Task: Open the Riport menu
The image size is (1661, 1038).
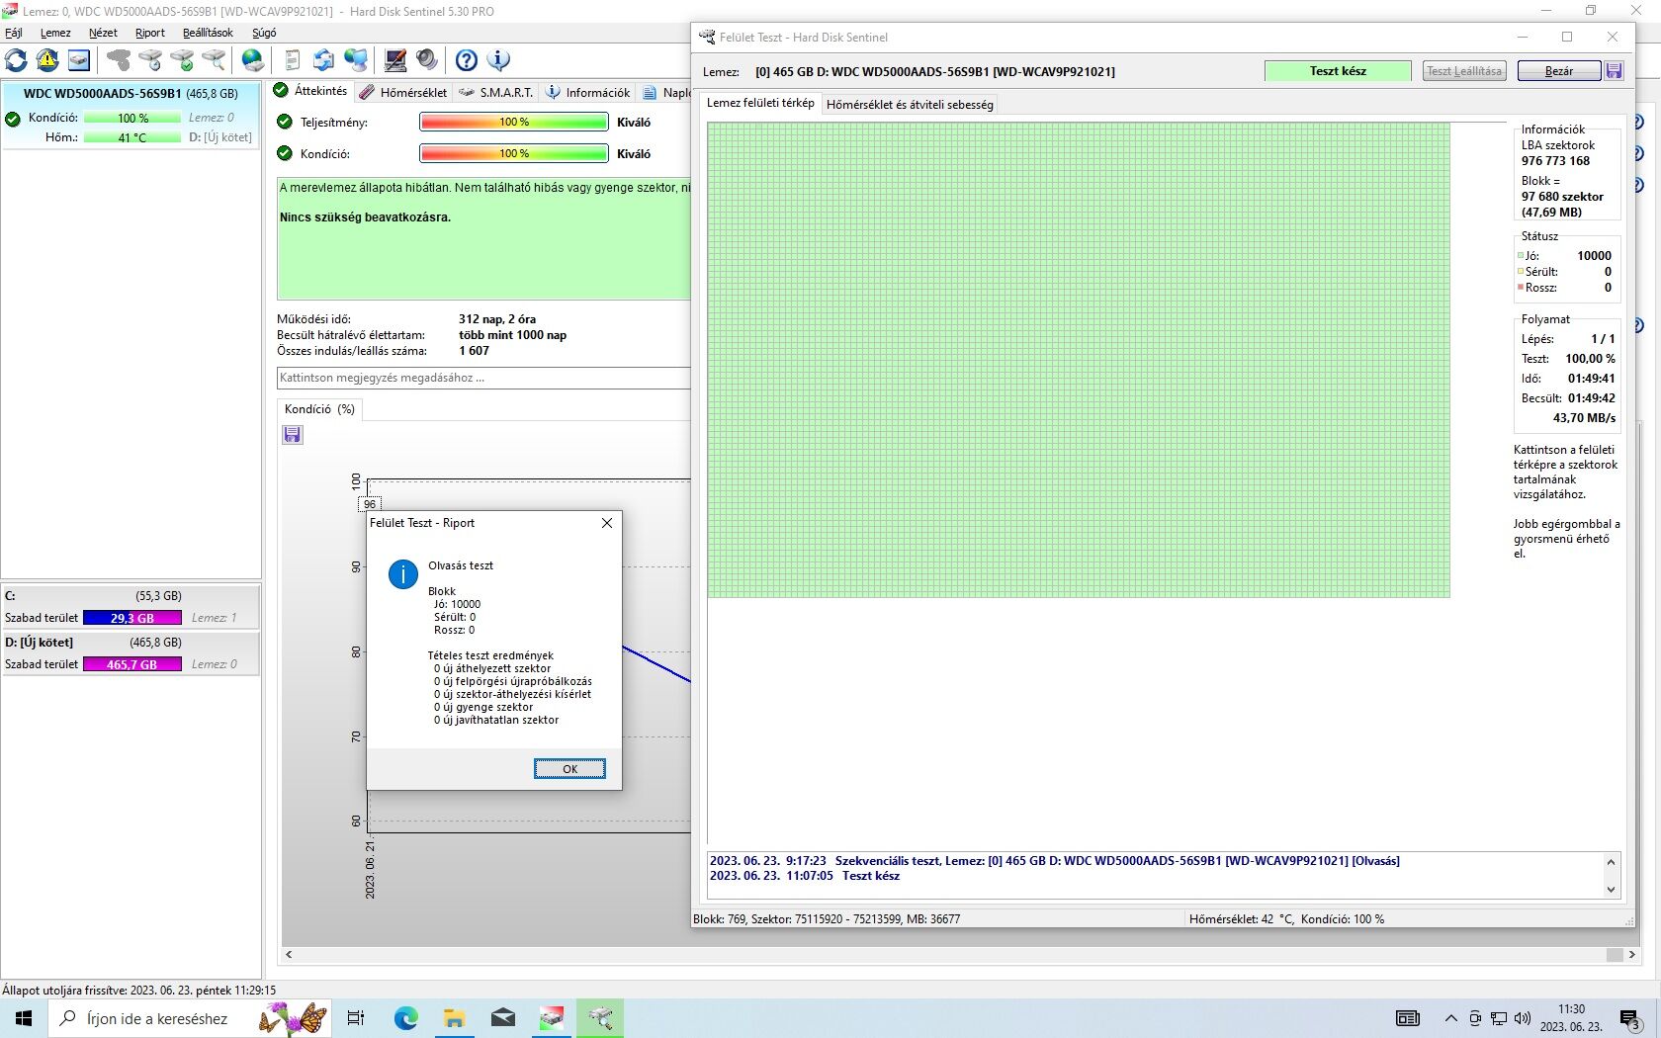Action: click(150, 33)
